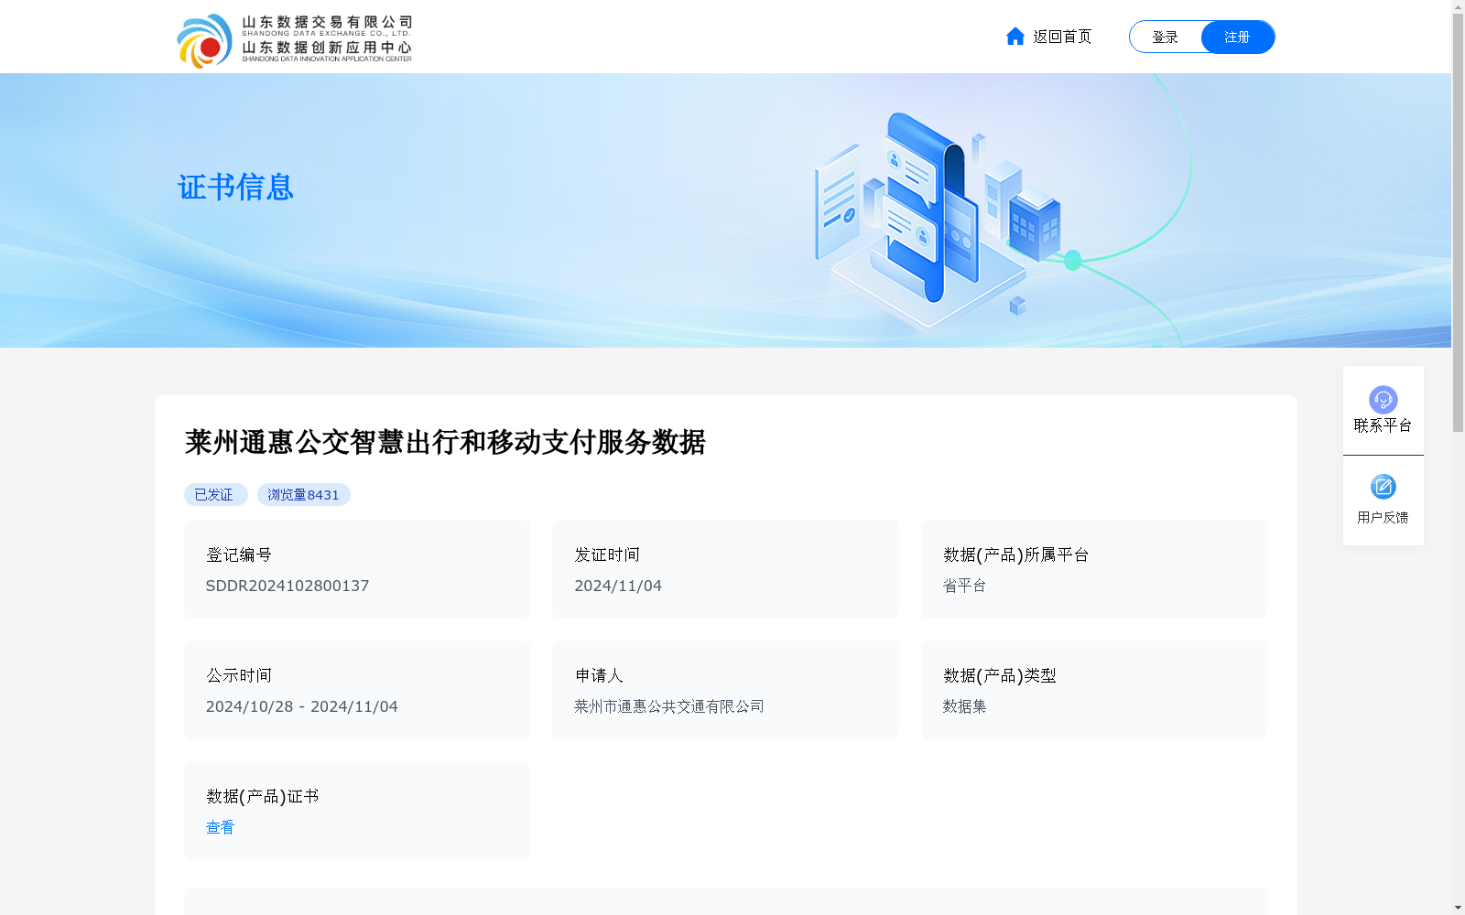The width and height of the screenshot is (1465, 915).
Task: Select the registration number SDDR2024102800137
Action: pos(288,586)
